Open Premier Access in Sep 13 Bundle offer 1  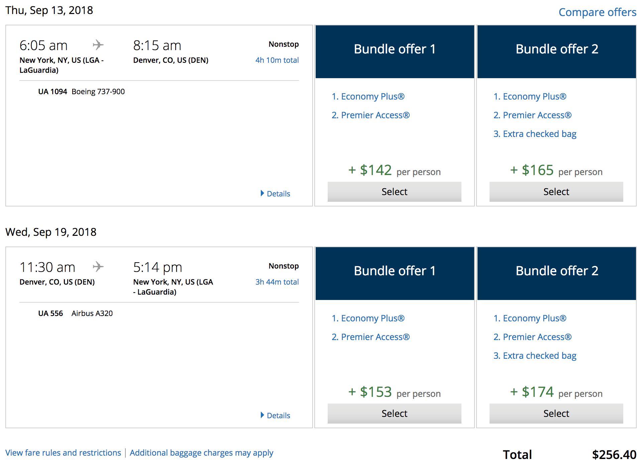click(x=370, y=115)
